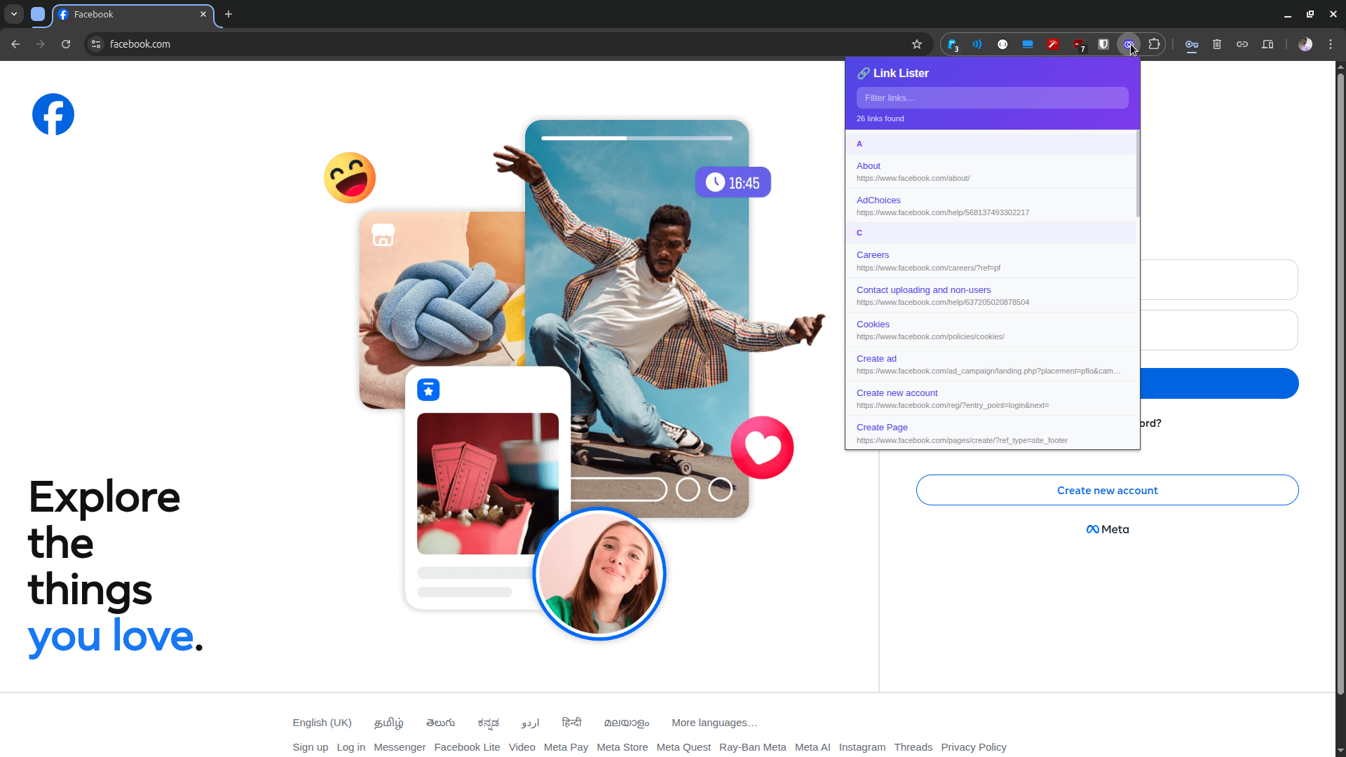This screenshot has height=757, width=1346.
Task: Click the Filter links input field
Action: coord(992,97)
